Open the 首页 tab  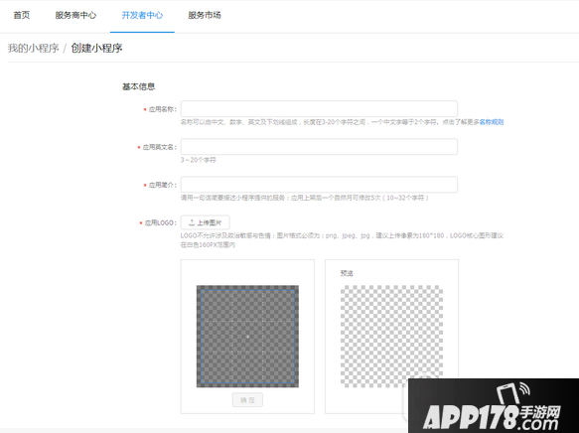tap(22, 15)
